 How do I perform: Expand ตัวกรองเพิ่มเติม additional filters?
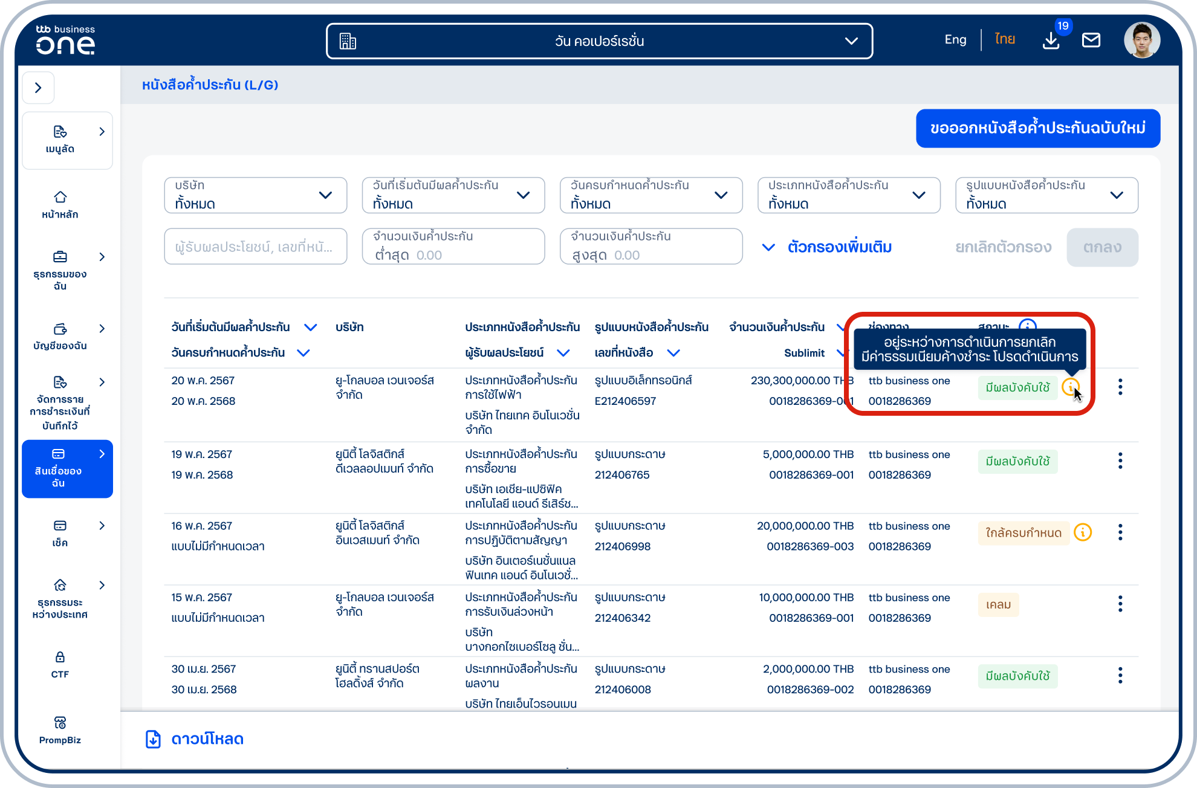[827, 247]
